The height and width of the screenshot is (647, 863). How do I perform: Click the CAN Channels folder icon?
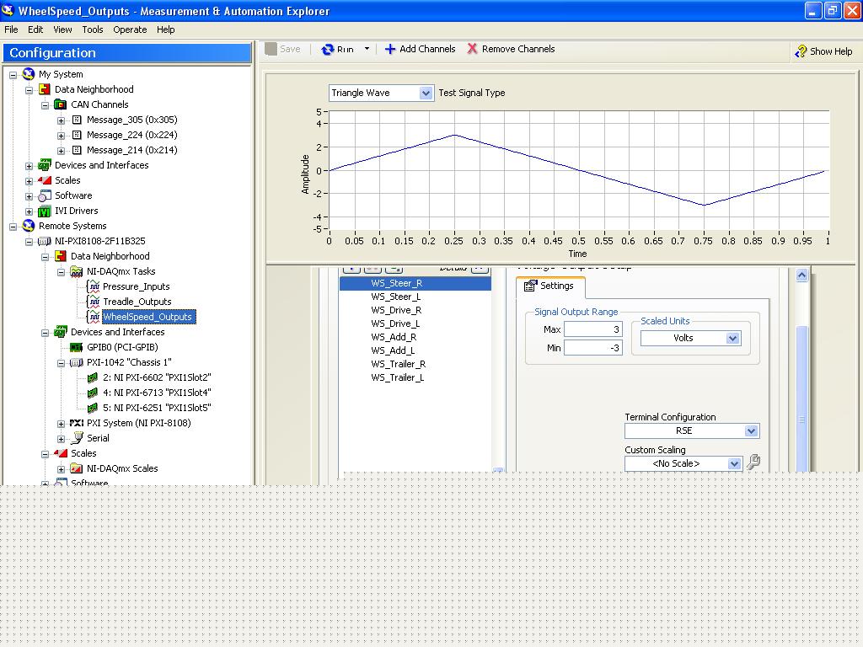[x=61, y=104]
